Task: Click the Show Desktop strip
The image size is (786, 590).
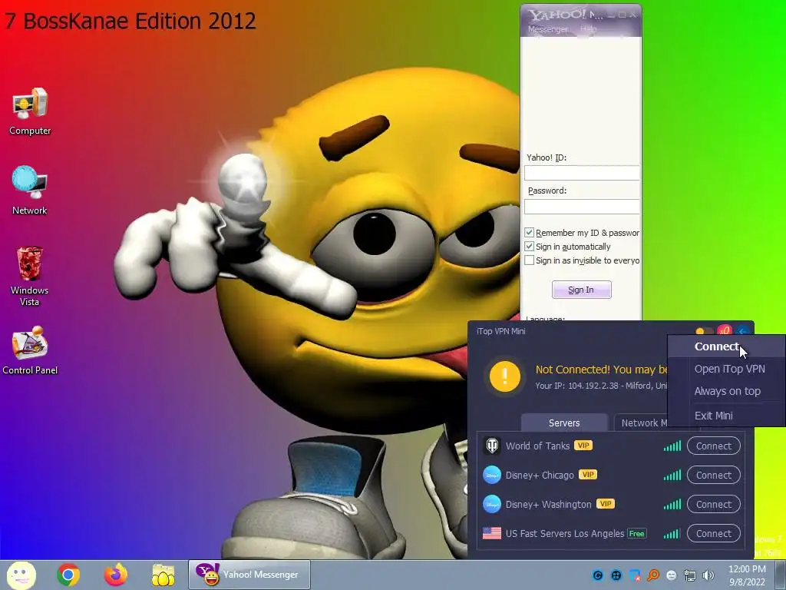Action: pyautogui.click(x=781, y=575)
